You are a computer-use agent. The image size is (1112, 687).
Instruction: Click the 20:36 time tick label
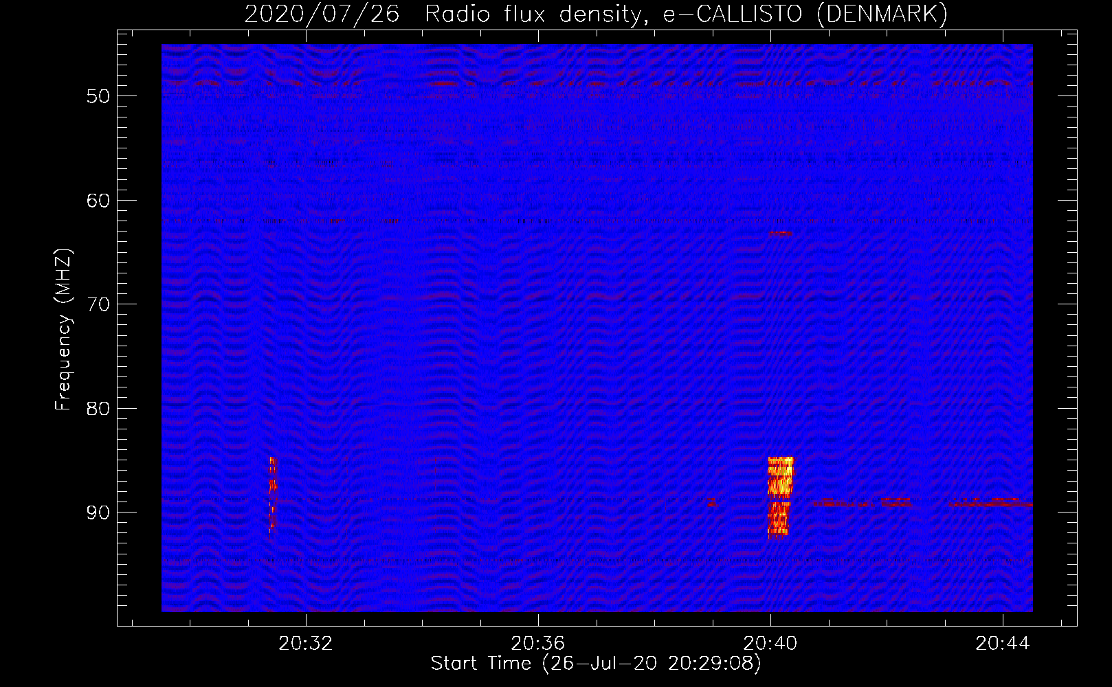[x=538, y=643]
